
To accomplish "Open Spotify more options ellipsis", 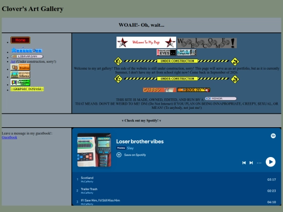I will point(259,163).
